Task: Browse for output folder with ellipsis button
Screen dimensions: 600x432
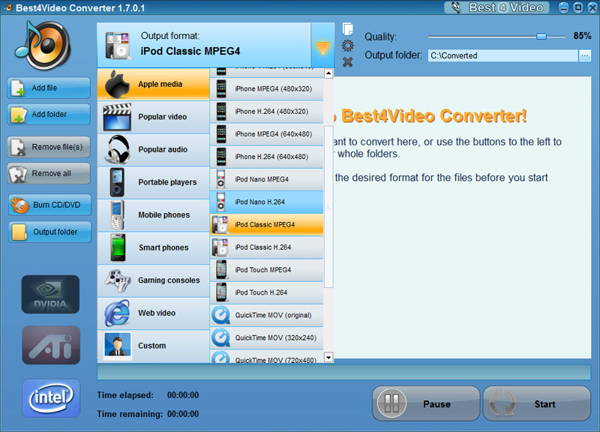Action: (584, 55)
